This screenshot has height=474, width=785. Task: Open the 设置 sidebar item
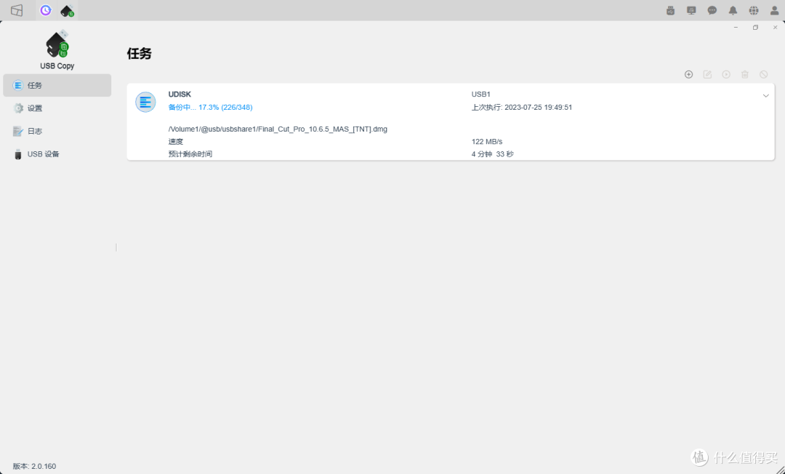point(57,108)
